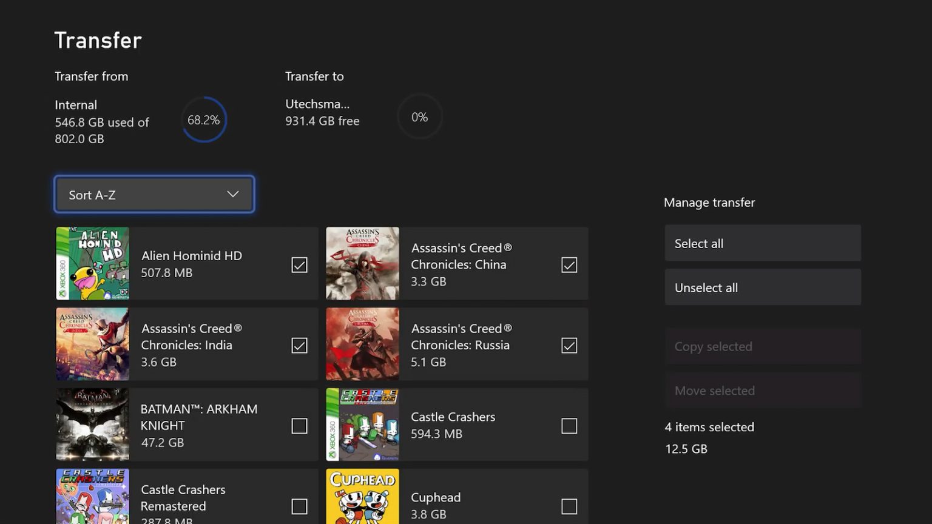Check the BATMAN: ARKHAM KNIGHT checkbox
Image resolution: width=932 pixels, height=524 pixels.
click(299, 426)
